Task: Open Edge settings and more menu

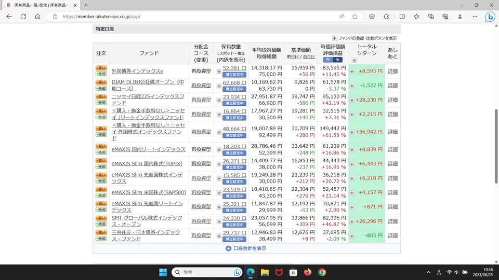Action: [475, 17]
